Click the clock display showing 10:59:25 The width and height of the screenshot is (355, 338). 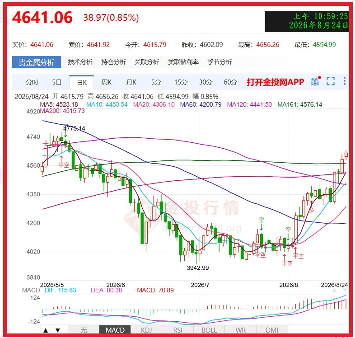(307, 22)
